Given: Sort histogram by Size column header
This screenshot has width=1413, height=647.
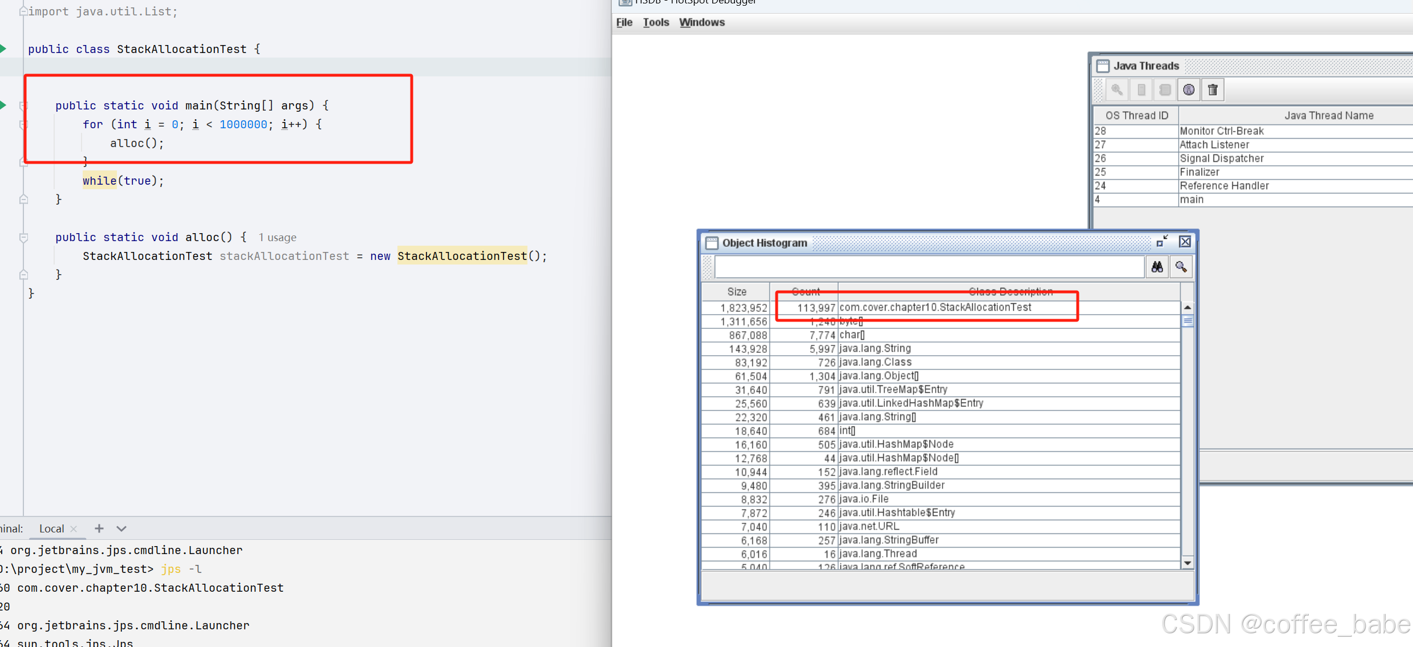Looking at the screenshot, I should point(736,292).
